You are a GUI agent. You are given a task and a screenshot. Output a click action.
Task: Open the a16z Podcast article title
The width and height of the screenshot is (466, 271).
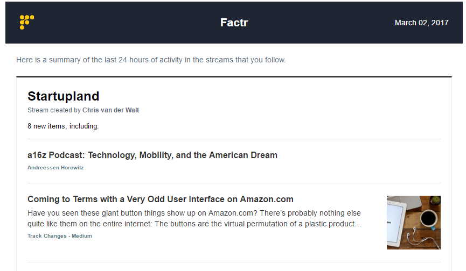click(152, 155)
